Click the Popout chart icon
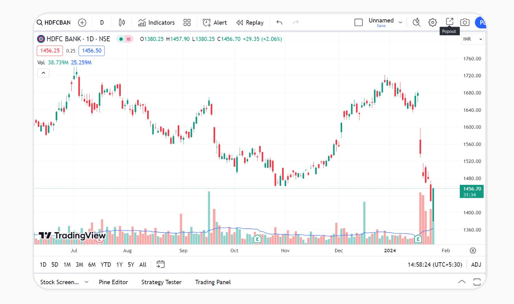 point(449,22)
